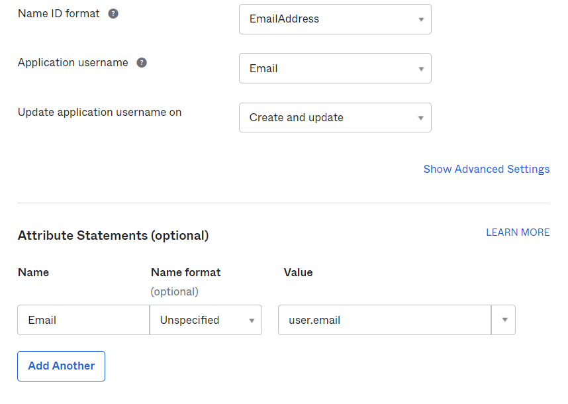The width and height of the screenshot is (568, 404).
Task: Expand the Application username Email dropdown
Action: click(x=335, y=68)
